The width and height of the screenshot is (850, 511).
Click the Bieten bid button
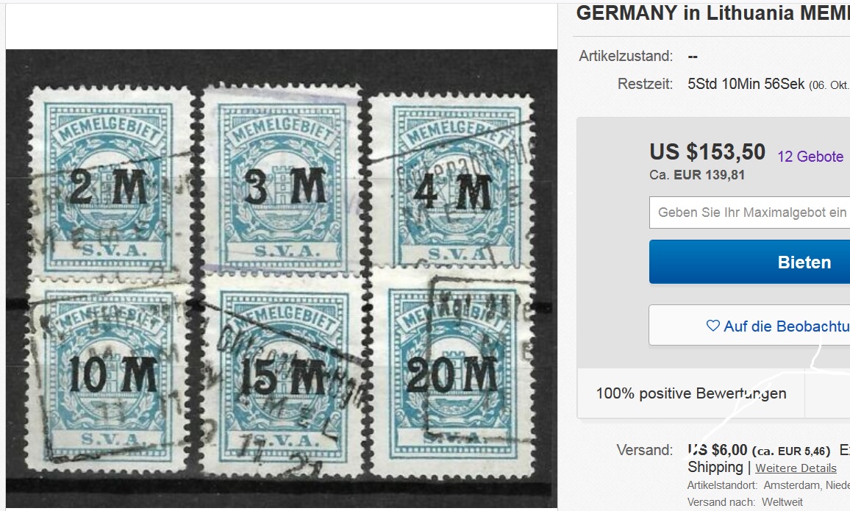[x=750, y=262]
